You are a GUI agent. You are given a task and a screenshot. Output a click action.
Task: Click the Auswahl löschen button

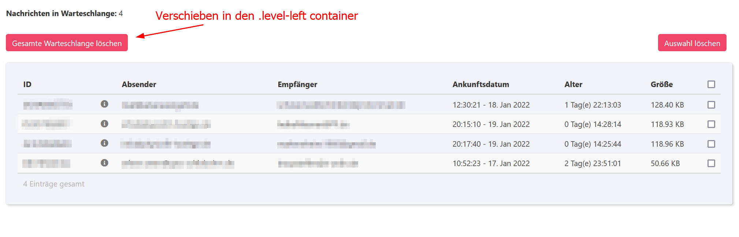[692, 43]
